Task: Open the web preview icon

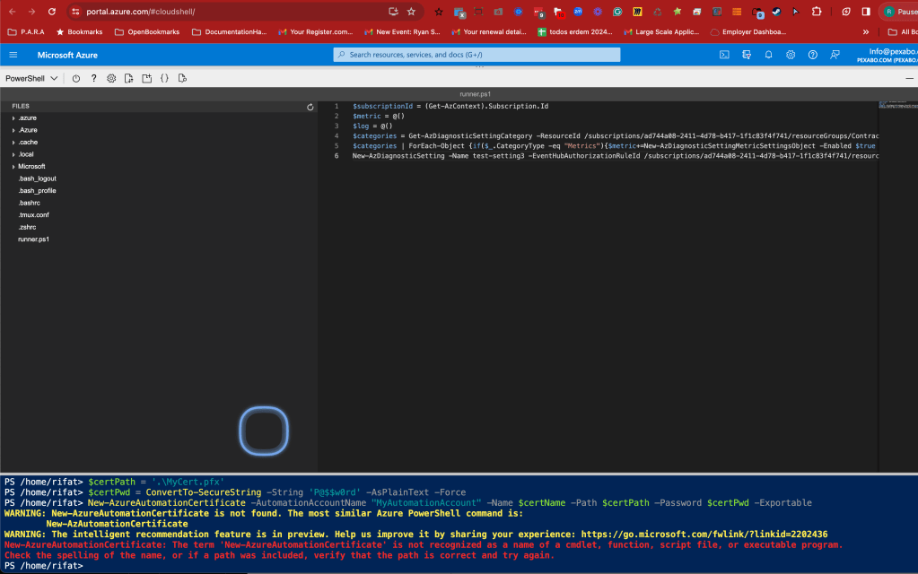Action: point(182,78)
